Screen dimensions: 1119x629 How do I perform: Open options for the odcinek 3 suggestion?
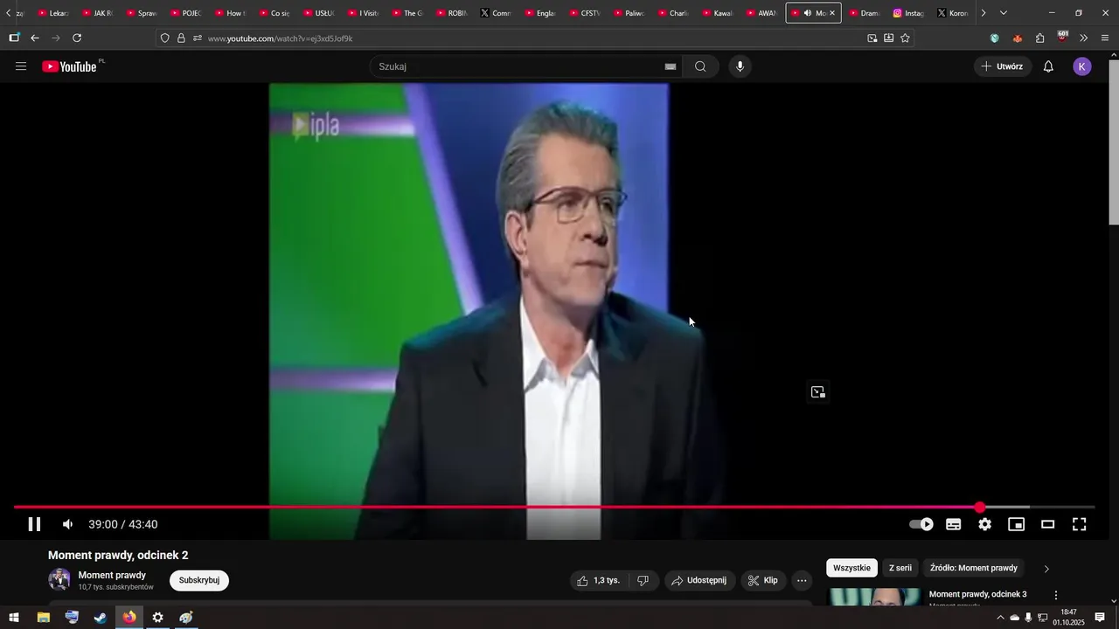1055,595
